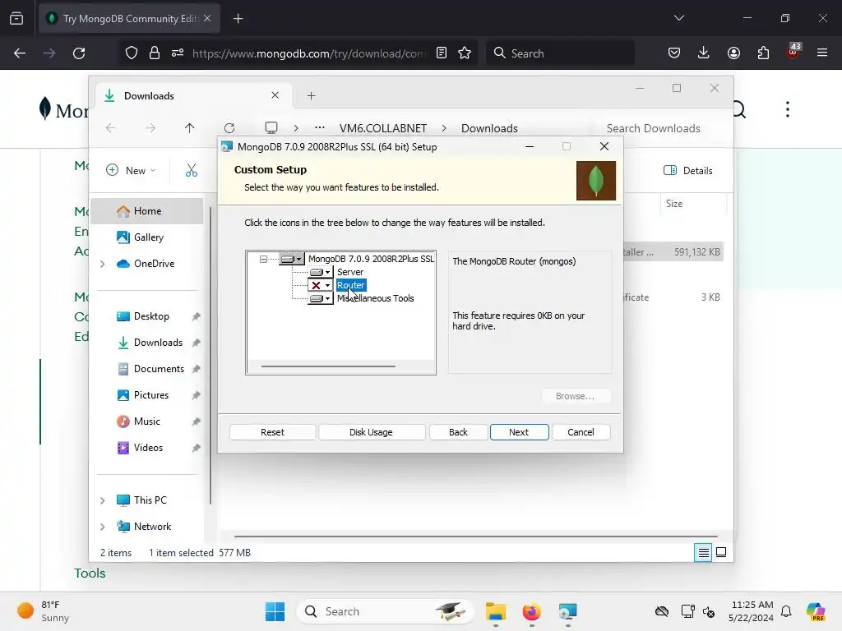The image size is (842, 631).
Task: Reload the page in Firefox
Action: pyautogui.click(x=79, y=53)
